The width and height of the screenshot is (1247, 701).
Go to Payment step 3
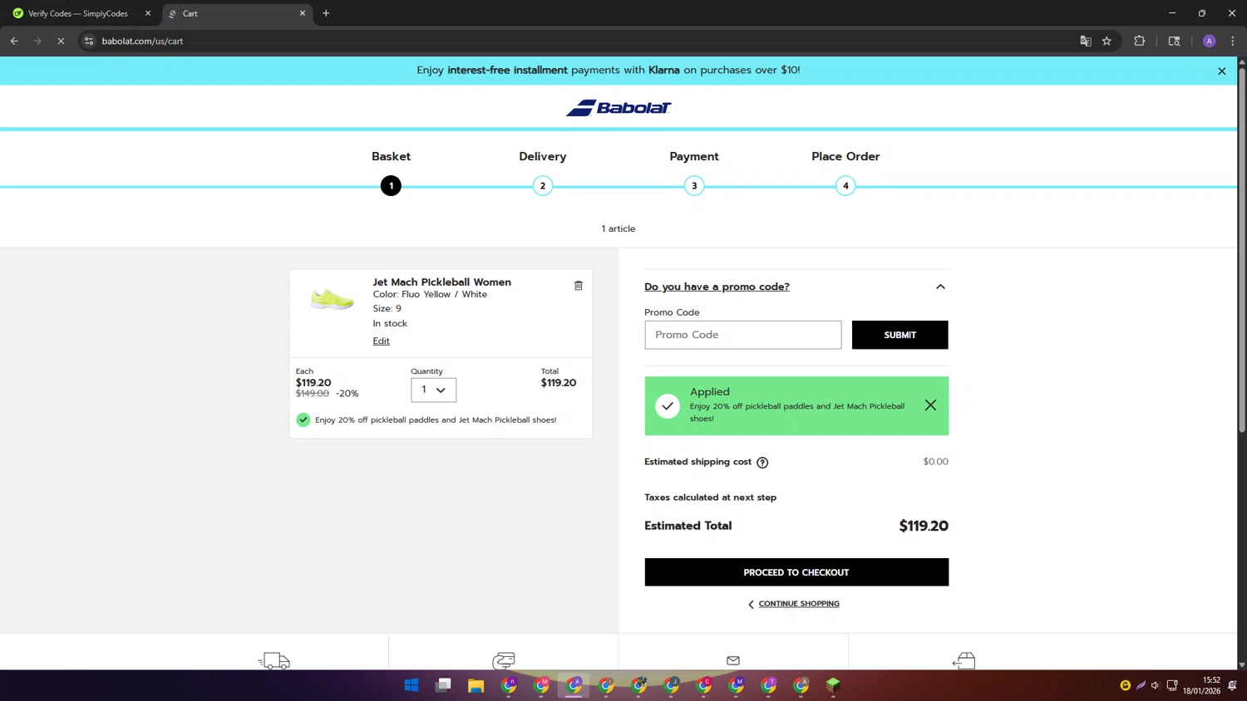[x=694, y=186]
